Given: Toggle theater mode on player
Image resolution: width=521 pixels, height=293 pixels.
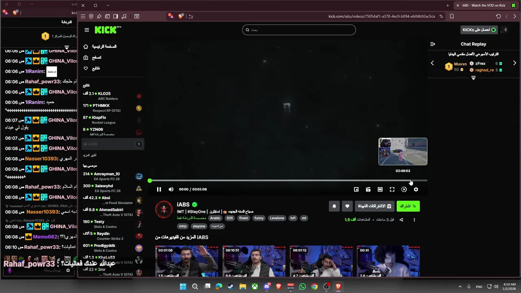Looking at the screenshot, I should [380, 189].
